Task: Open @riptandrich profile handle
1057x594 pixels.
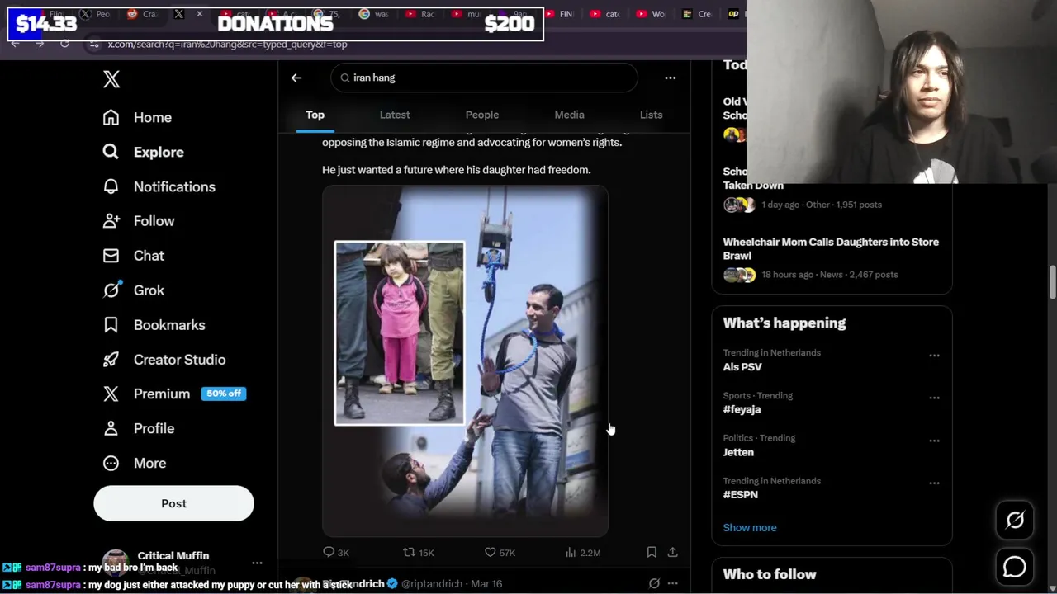Action: pos(432,583)
